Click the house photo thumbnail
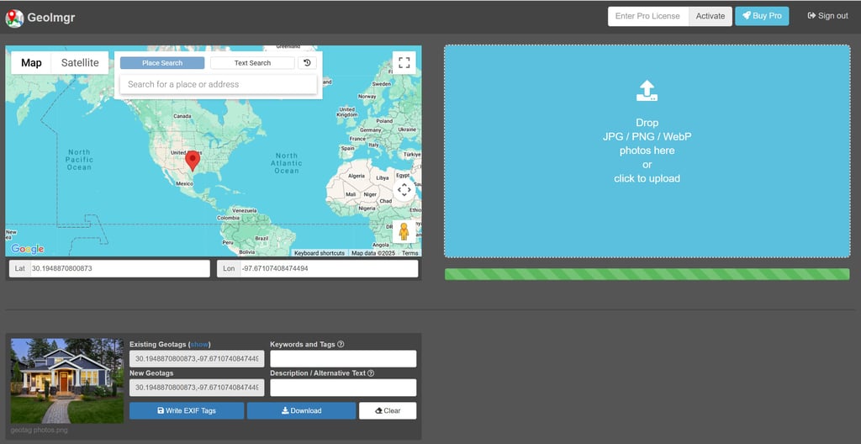 point(67,381)
